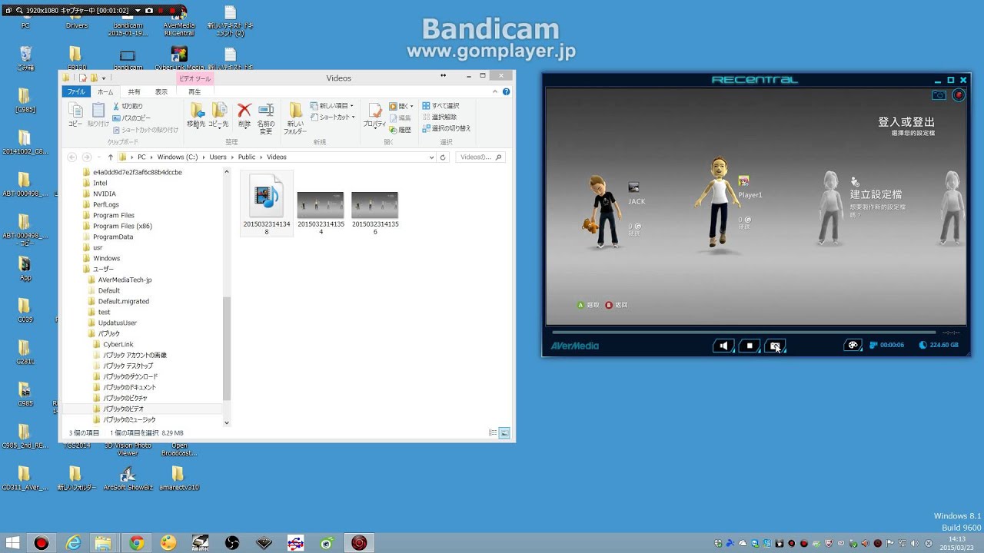984x553 pixels.
Task: Click Public in the address bar path
Action: [x=246, y=157]
